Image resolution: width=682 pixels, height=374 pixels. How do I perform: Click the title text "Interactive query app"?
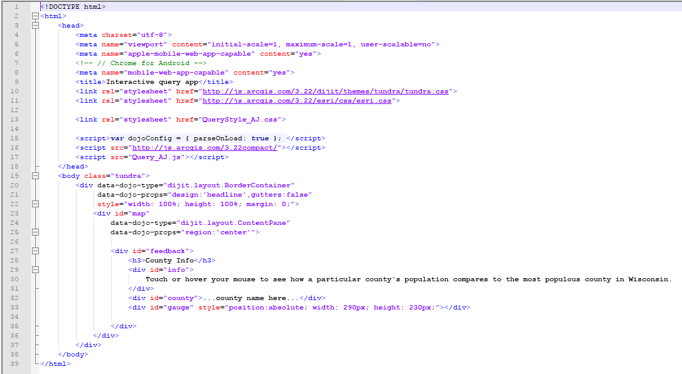[x=152, y=82]
